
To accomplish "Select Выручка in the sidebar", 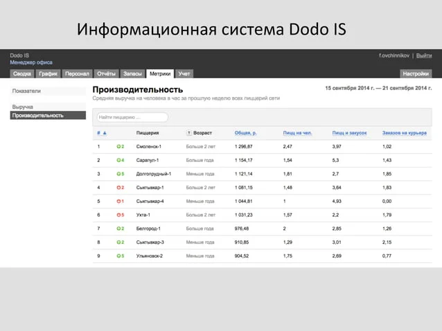I will click(x=48, y=107).
